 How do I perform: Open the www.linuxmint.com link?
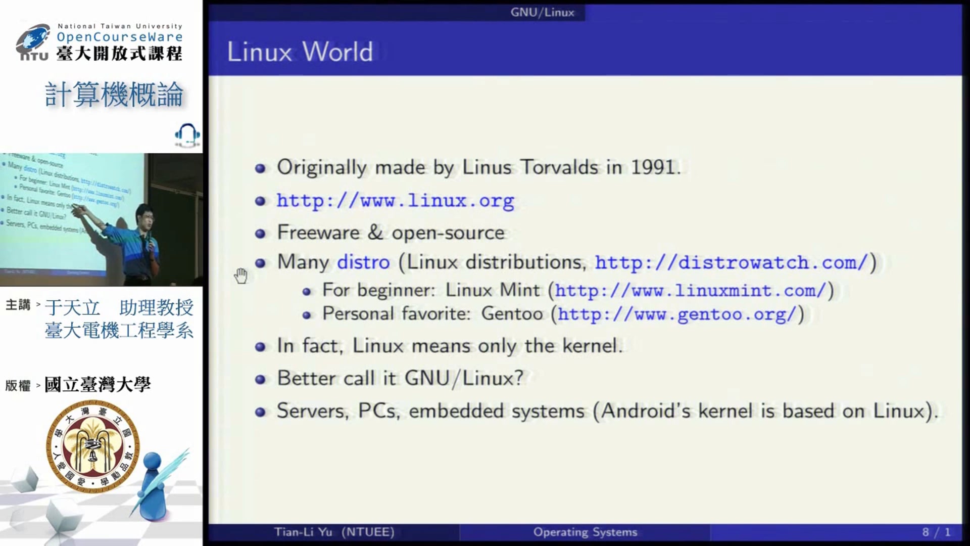pos(690,291)
